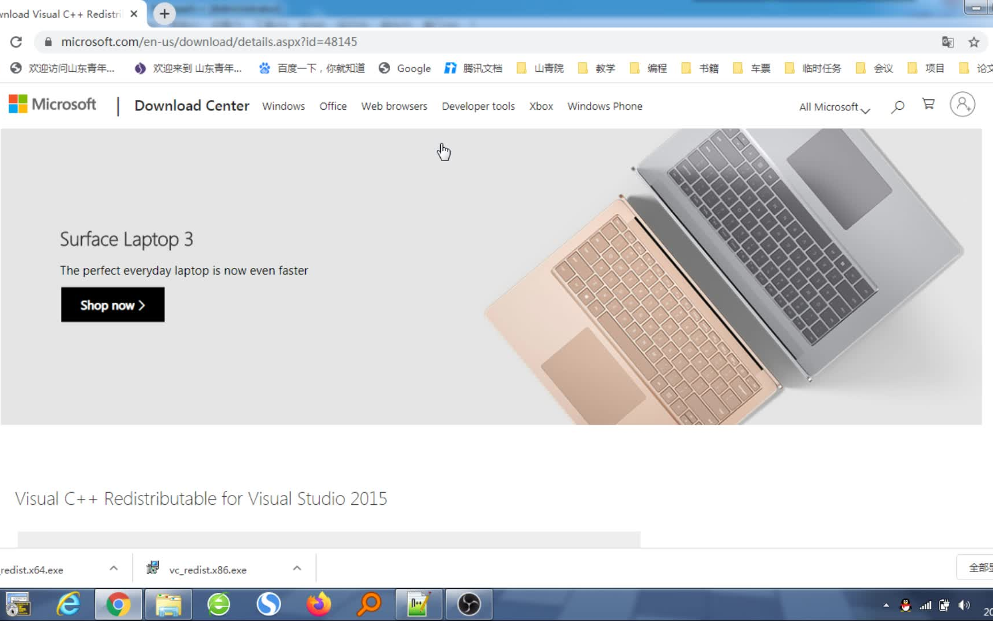The width and height of the screenshot is (993, 621).
Task: Open the network signal tray icon
Action: (x=925, y=605)
